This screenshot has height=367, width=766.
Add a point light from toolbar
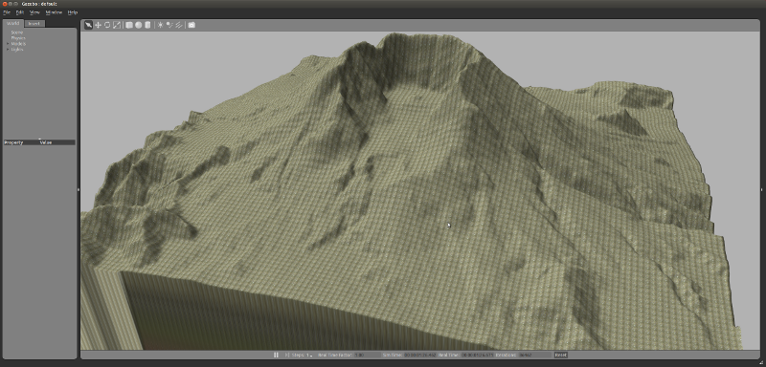click(x=160, y=25)
